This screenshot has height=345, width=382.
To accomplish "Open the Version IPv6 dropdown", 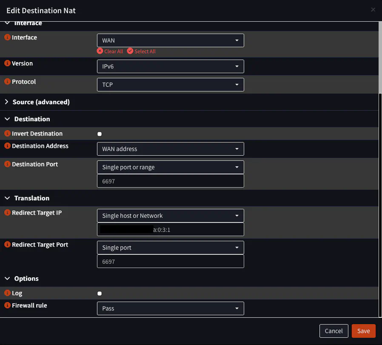I will click(x=170, y=66).
